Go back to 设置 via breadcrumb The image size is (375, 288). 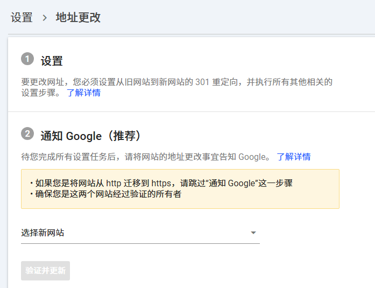tap(22, 18)
